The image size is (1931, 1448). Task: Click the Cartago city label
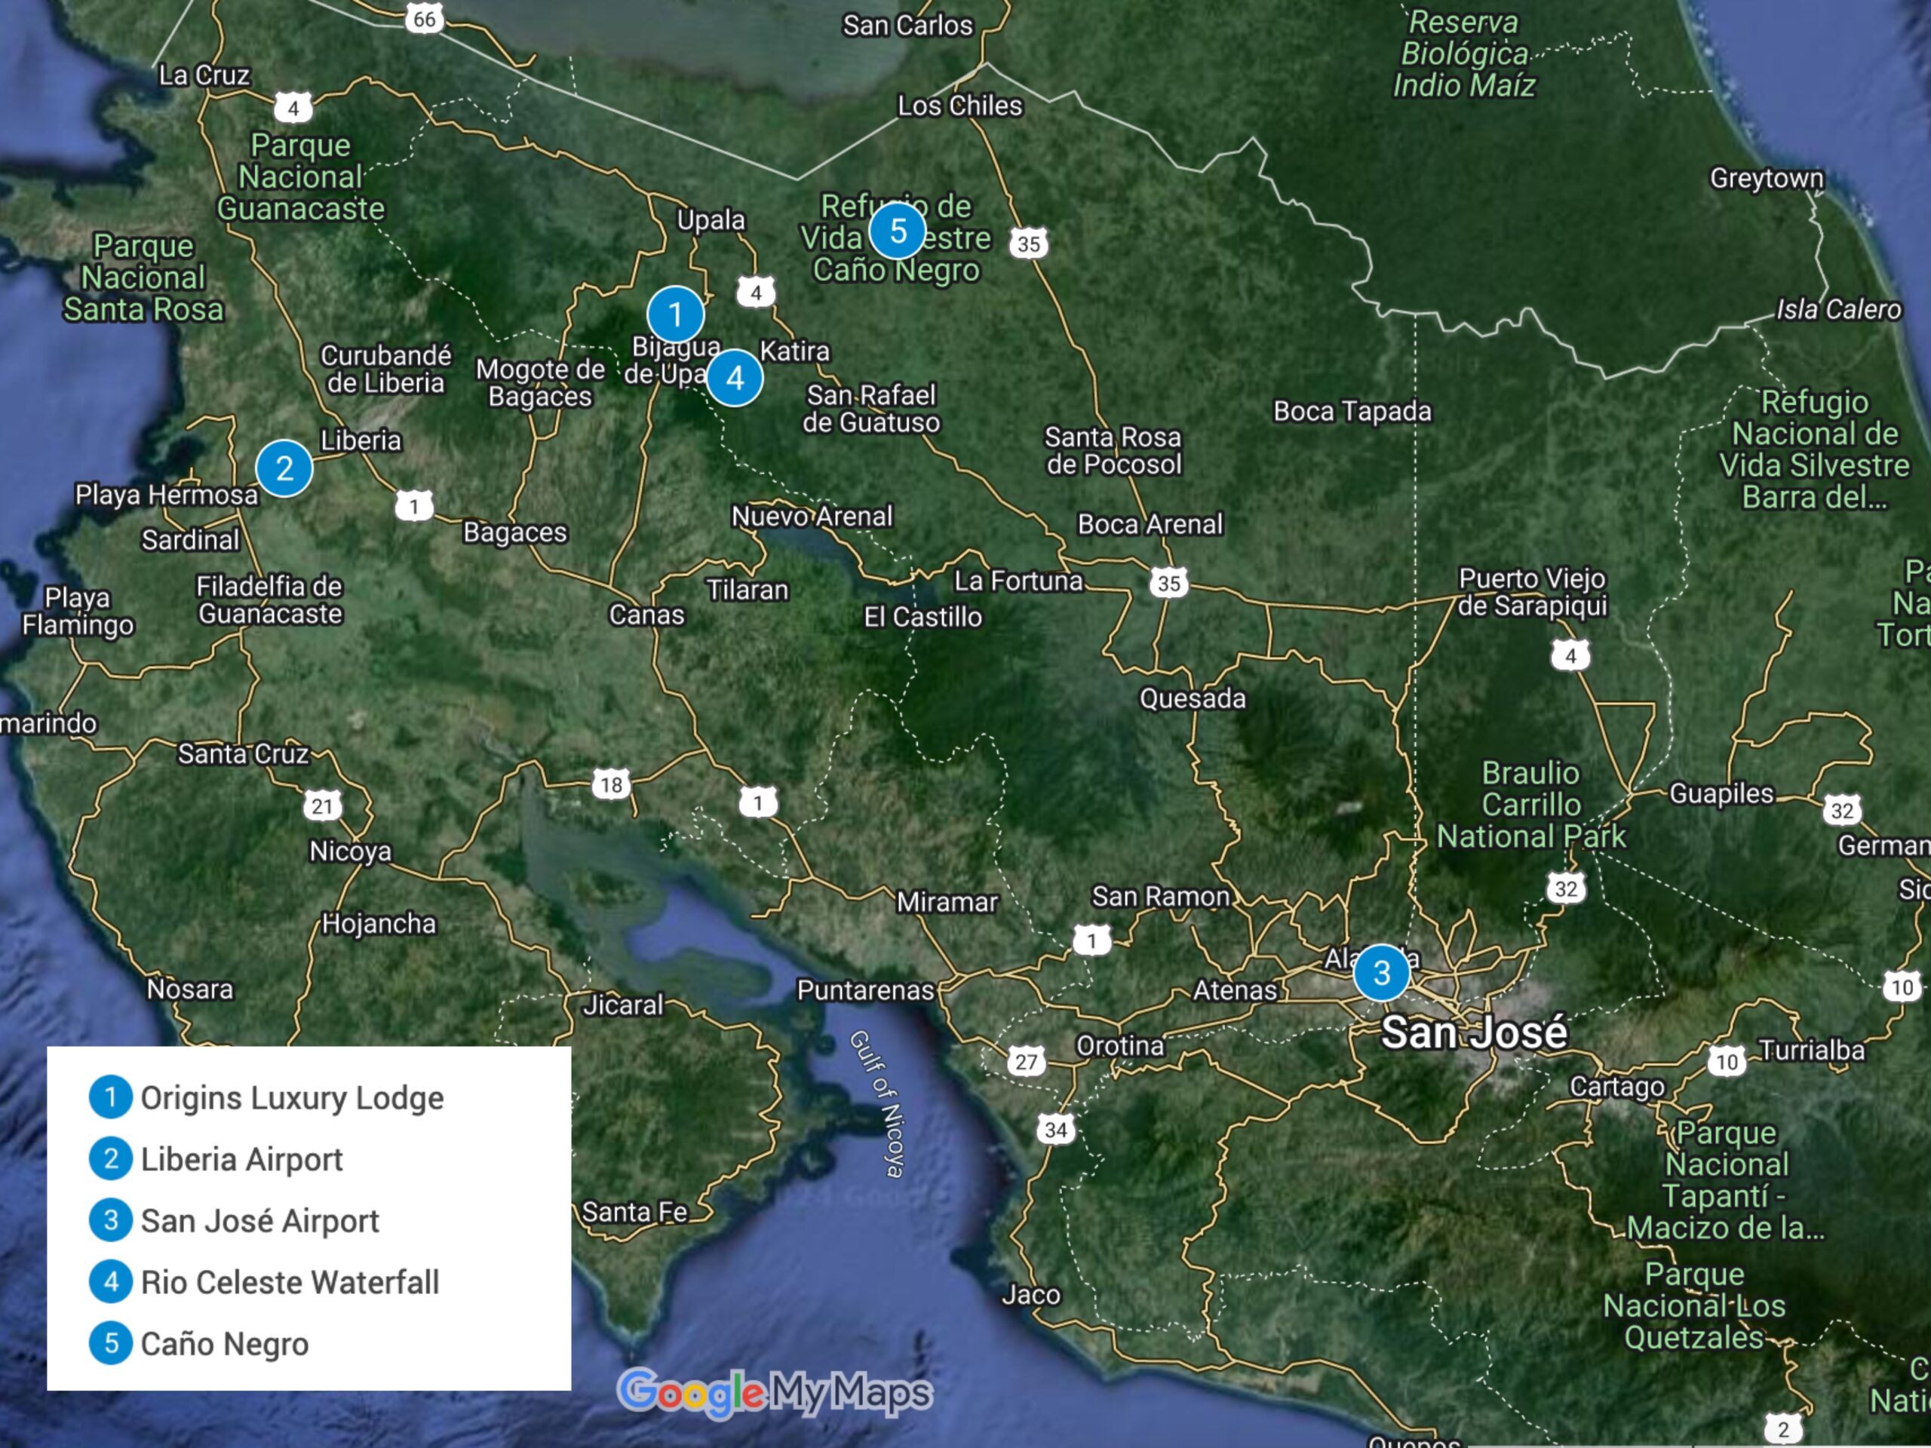tap(1618, 1087)
